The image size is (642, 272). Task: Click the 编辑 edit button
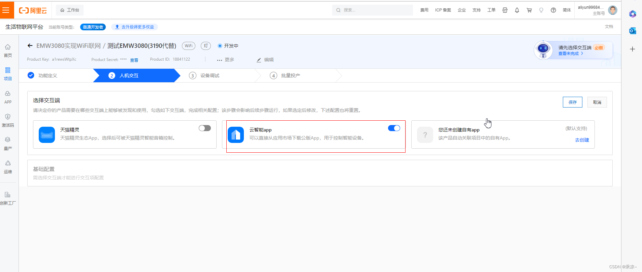click(x=265, y=60)
